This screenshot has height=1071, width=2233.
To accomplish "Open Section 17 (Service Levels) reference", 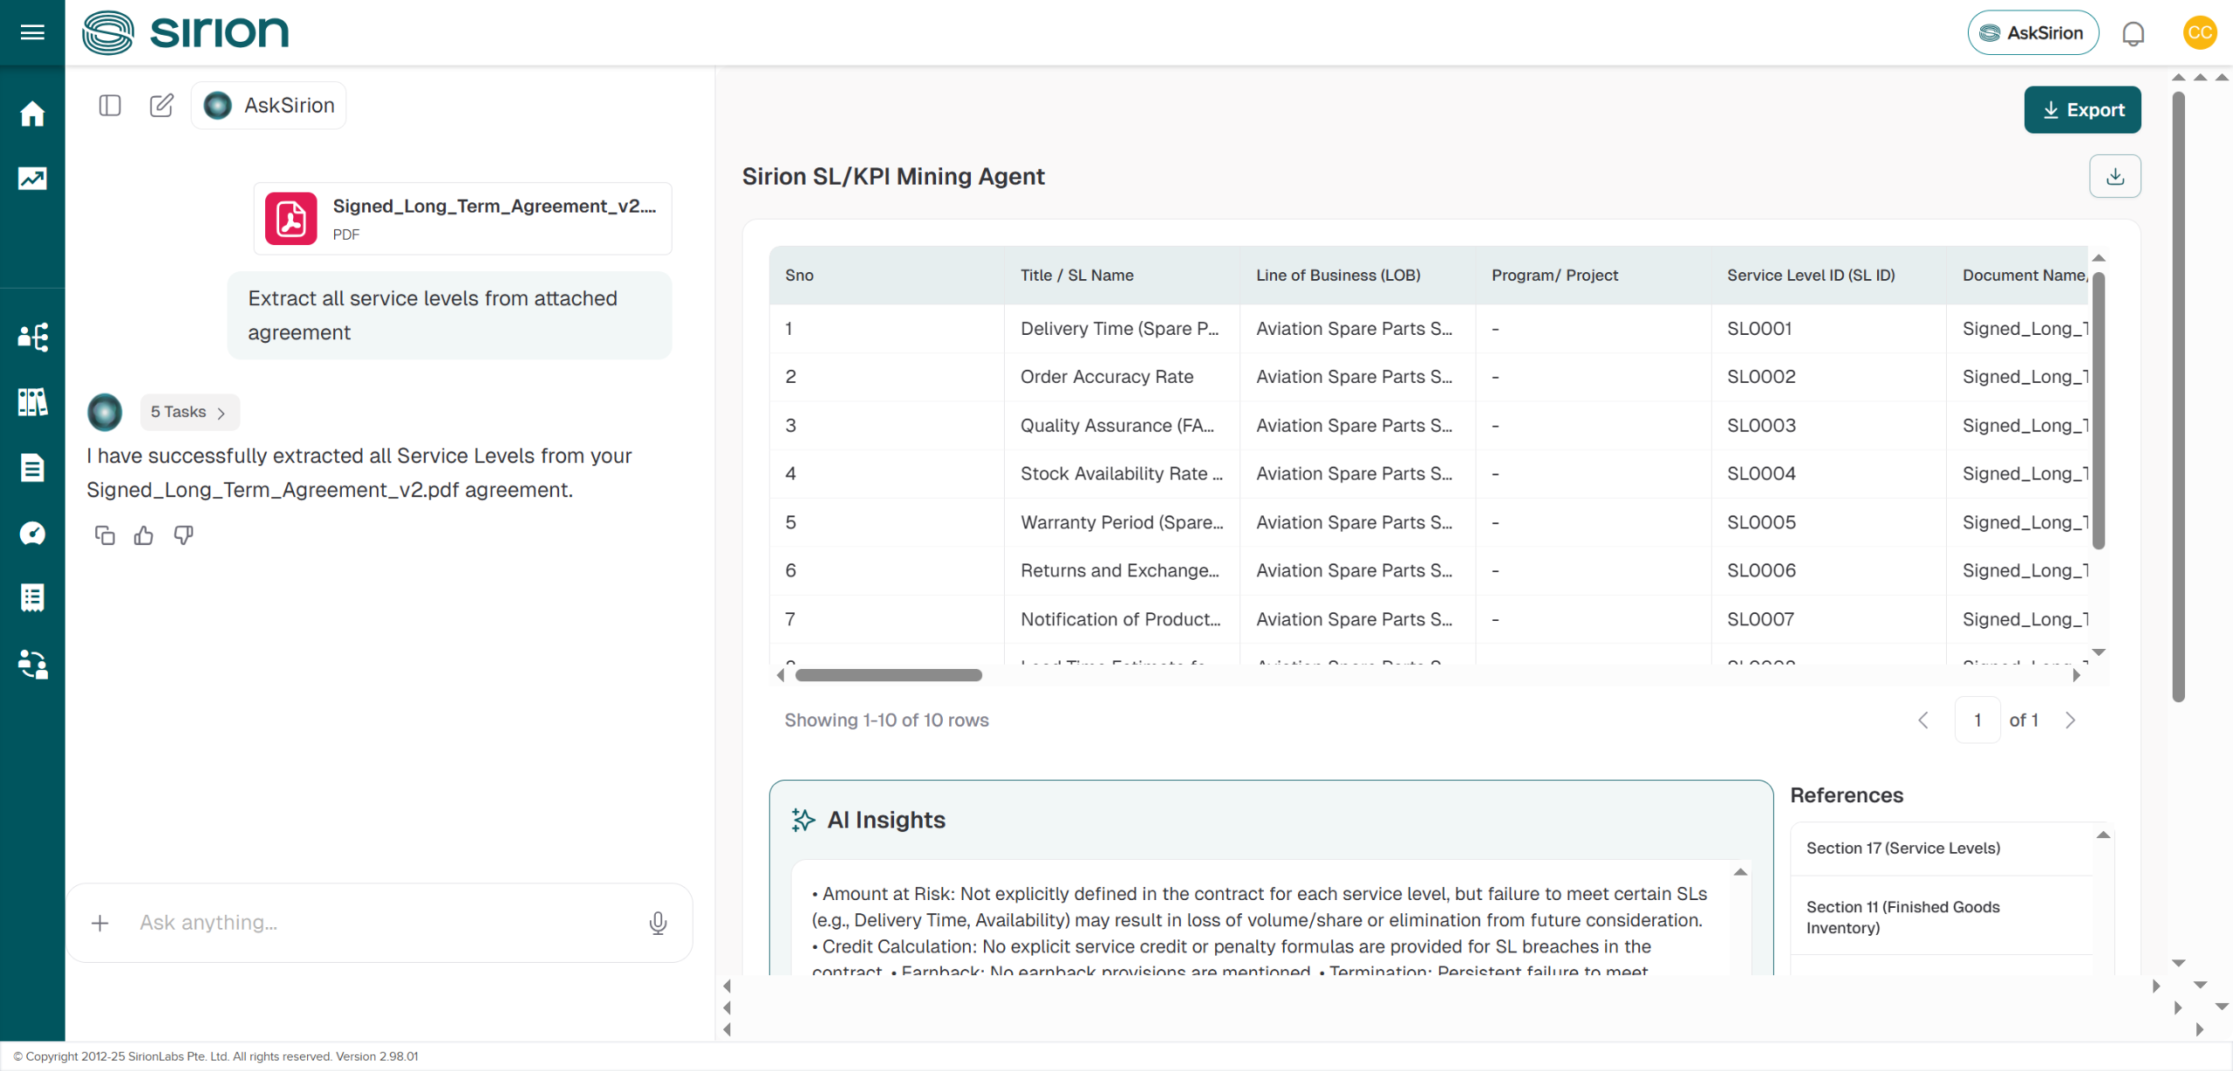I will [1902, 848].
